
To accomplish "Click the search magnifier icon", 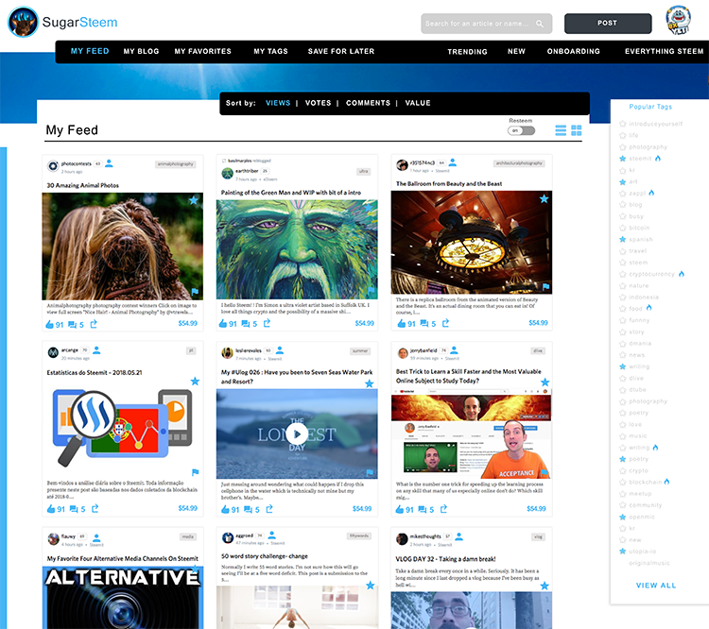I will point(540,24).
